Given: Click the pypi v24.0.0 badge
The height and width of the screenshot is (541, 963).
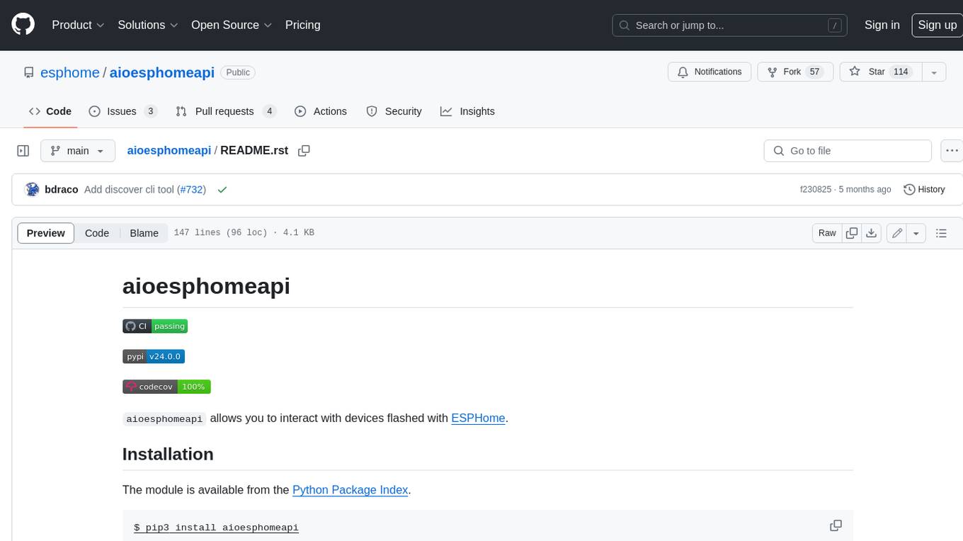Looking at the screenshot, I should (154, 356).
